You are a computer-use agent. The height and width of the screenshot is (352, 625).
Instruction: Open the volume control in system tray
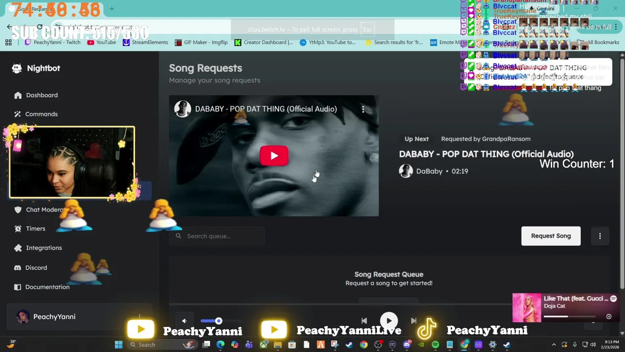tap(593, 345)
